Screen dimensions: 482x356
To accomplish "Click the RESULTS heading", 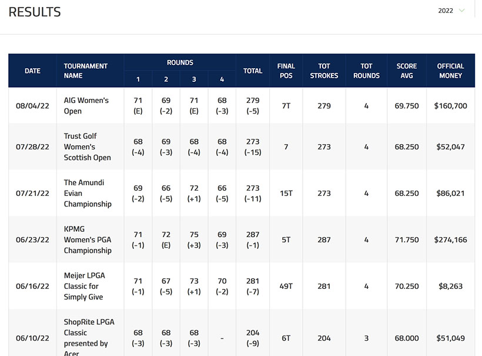I will pyautogui.click(x=35, y=12).
